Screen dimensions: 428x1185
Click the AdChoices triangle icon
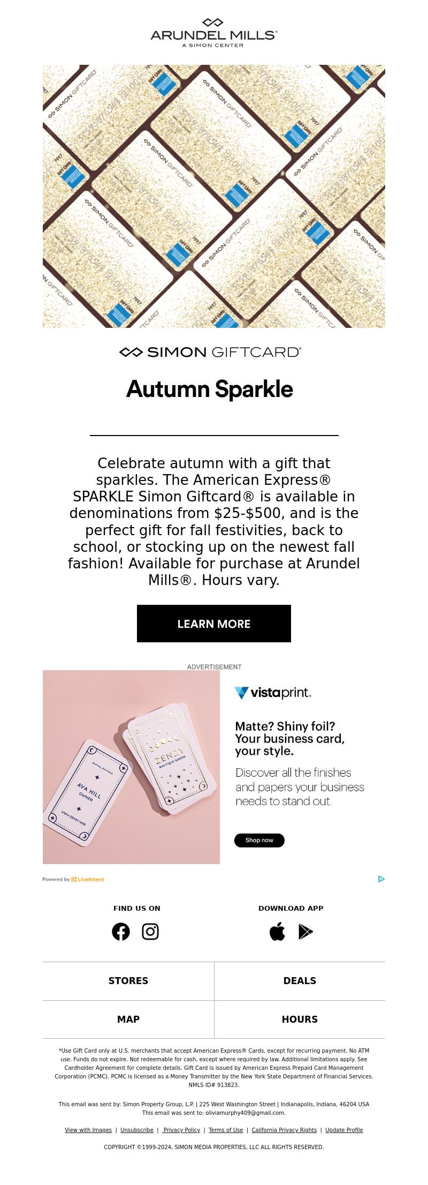[381, 879]
